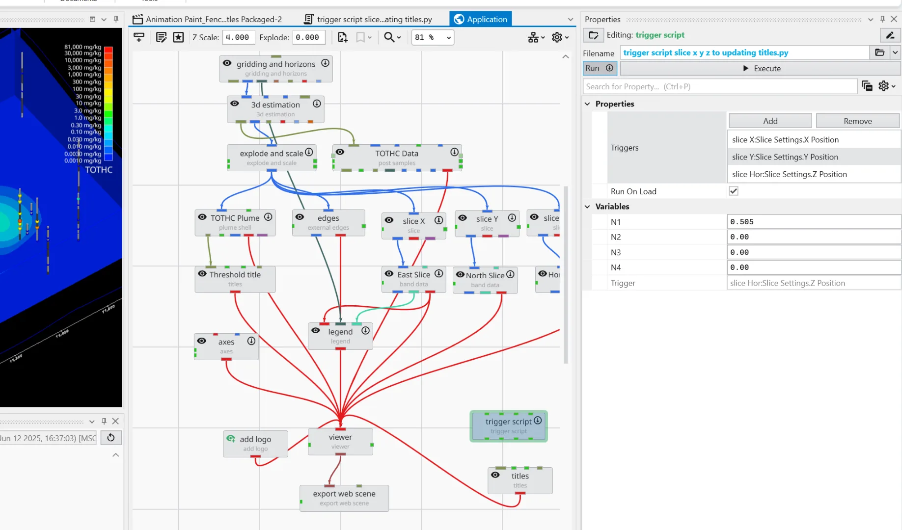Image resolution: width=902 pixels, height=530 pixels.
Task: Click the TOTHC color legend bar
Action: pos(109,104)
